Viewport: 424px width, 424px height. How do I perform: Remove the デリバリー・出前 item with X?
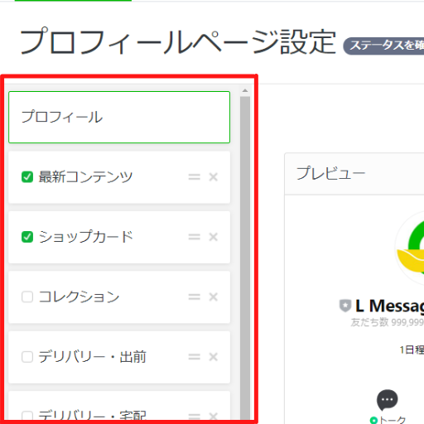click(x=214, y=357)
